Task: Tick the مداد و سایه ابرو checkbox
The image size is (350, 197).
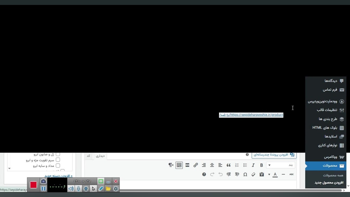Action: tap(58, 166)
